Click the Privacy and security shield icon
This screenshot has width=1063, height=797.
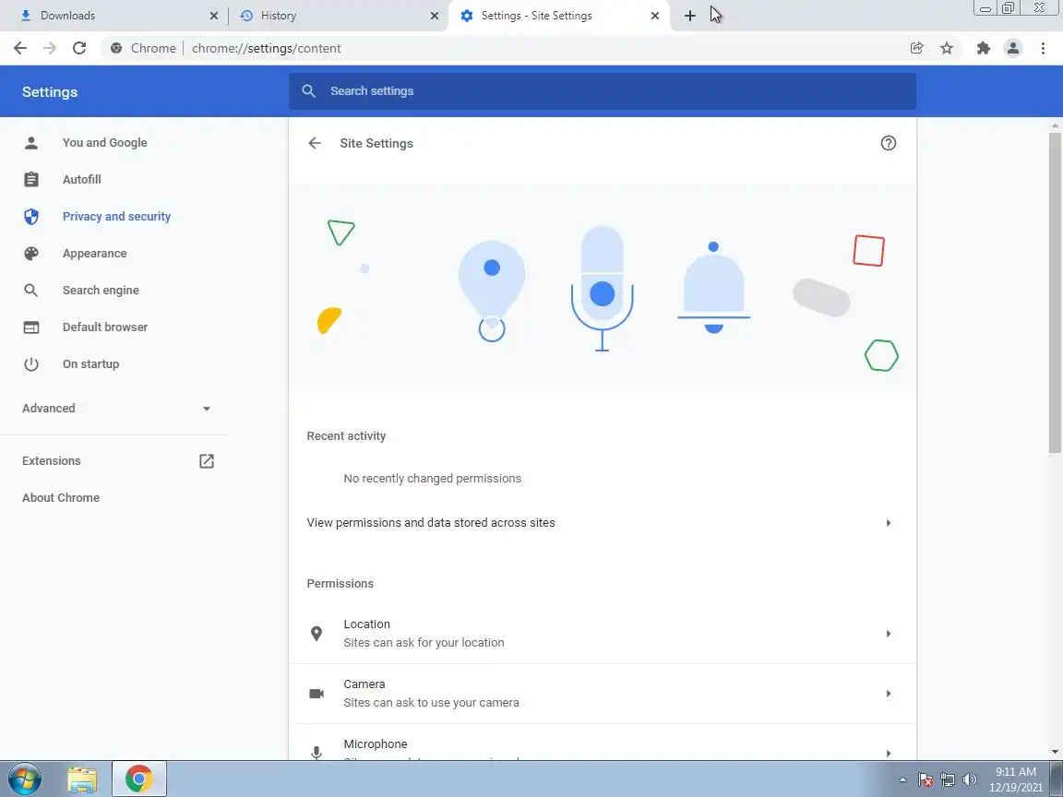[31, 216]
